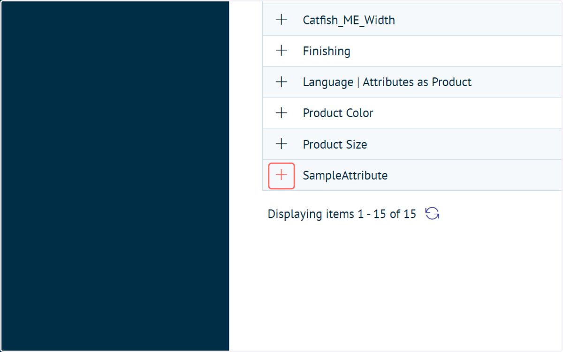Select the Catfish_ME_Width text
The image size is (563, 352).
coord(349,20)
